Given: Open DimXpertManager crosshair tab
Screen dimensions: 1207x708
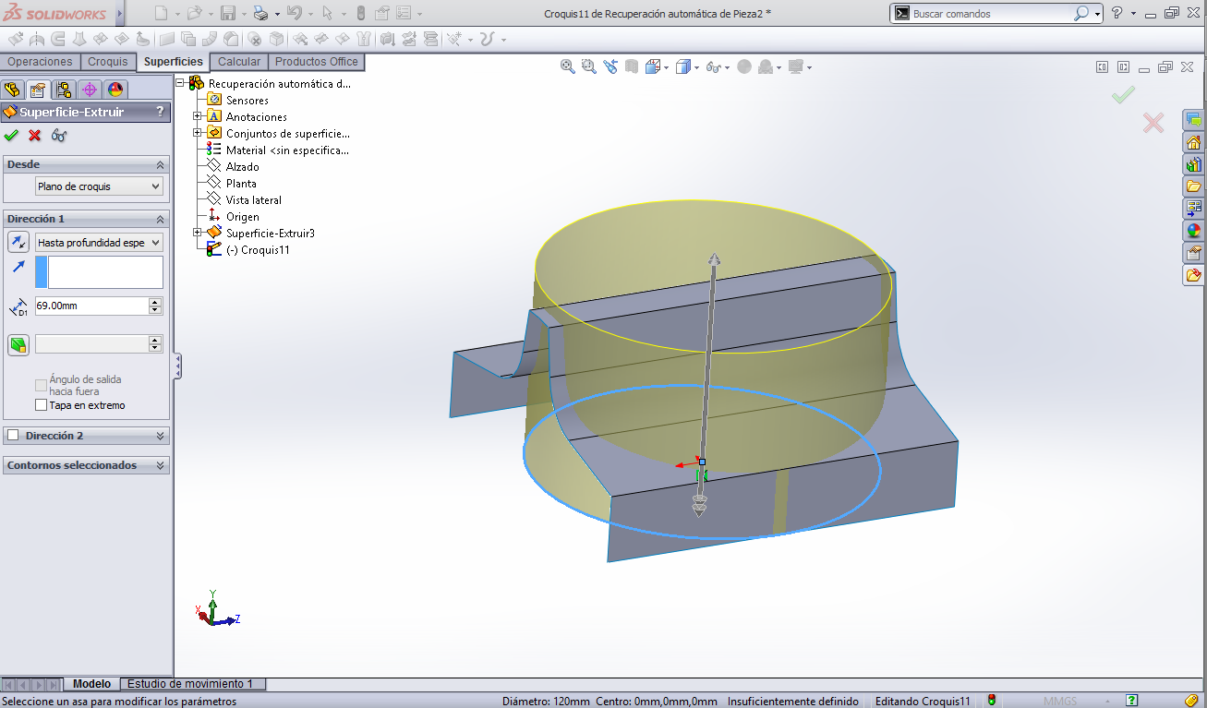Looking at the screenshot, I should [89, 90].
